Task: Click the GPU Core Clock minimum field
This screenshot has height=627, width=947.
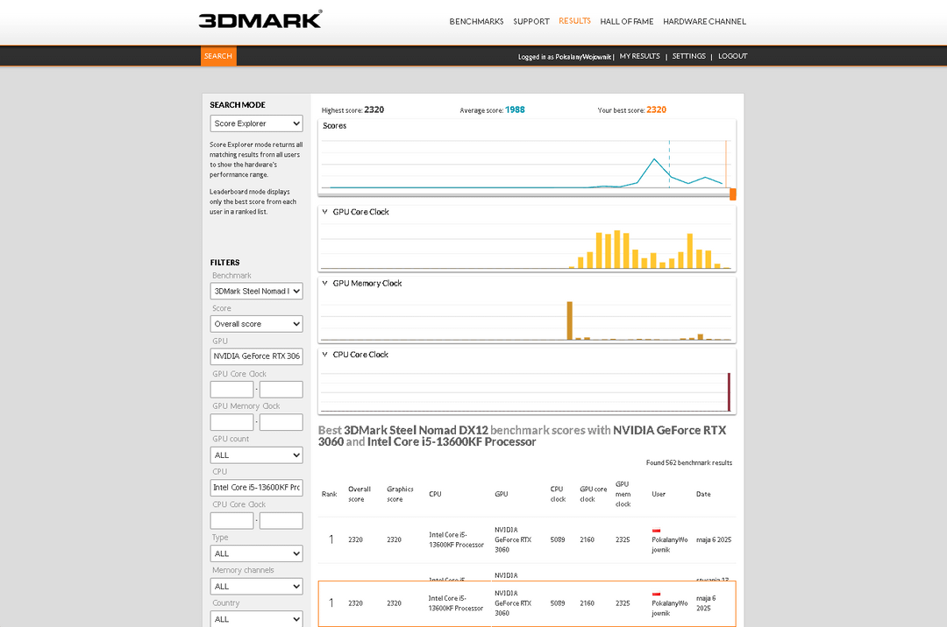Action: pyautogui.click(x=231, y=390)
